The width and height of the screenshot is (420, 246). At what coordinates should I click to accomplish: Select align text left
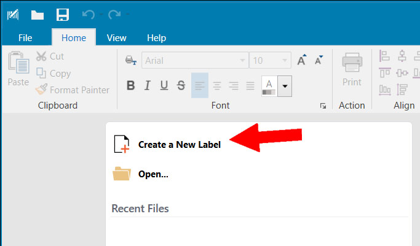[200, 85]
